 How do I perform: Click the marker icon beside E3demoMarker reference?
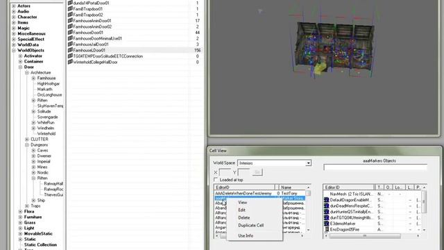point(327,224)
